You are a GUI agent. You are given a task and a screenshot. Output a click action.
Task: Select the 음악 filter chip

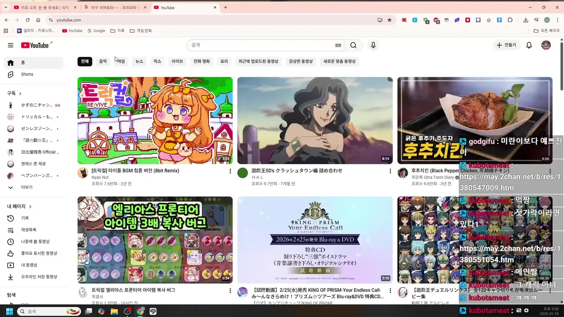click(x=103, y=62)
